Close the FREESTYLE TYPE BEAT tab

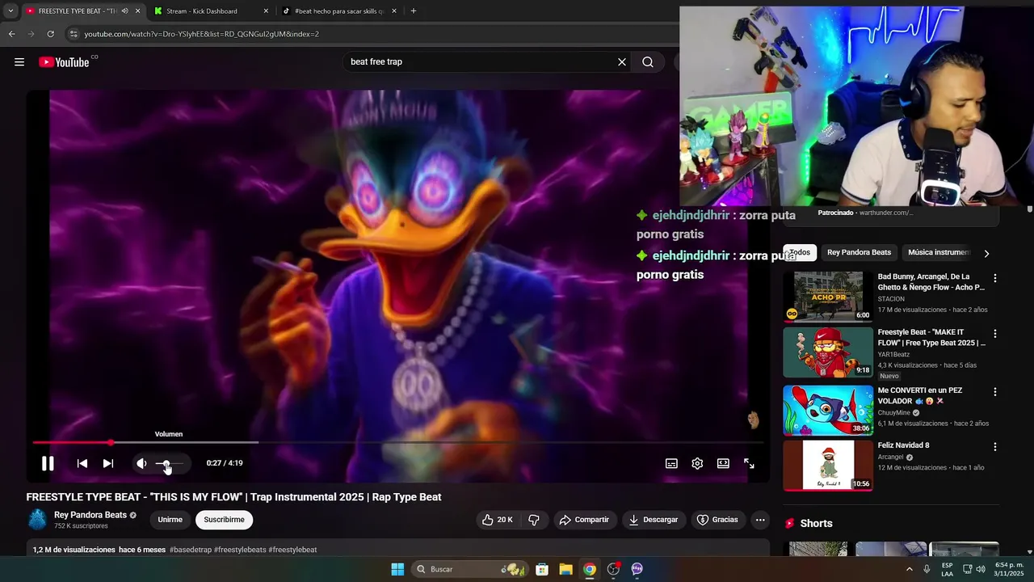click(137, 11)
